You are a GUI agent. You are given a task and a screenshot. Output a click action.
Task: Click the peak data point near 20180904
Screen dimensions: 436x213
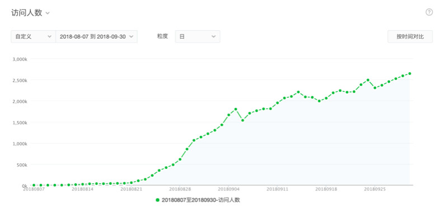[x=236, y=109]
